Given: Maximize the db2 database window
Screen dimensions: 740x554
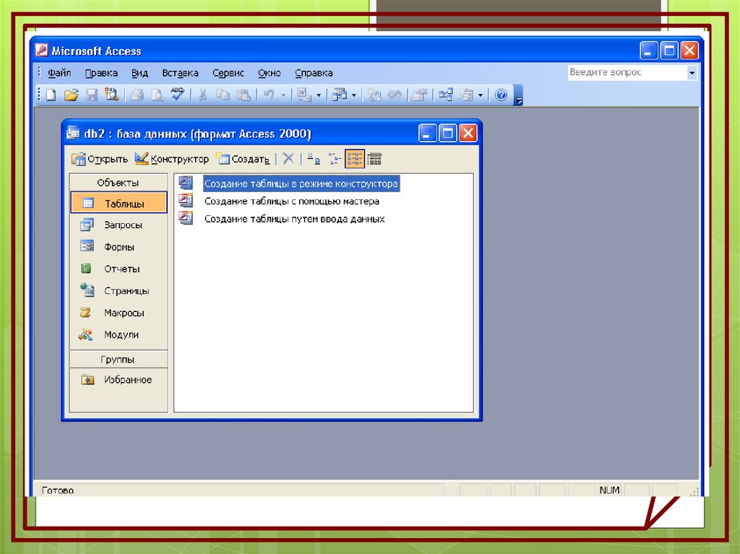Looking at the screenshot, I should 447,134.
